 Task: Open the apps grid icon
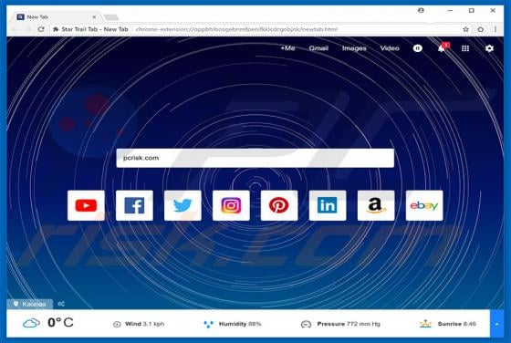[x=465, y=48]
